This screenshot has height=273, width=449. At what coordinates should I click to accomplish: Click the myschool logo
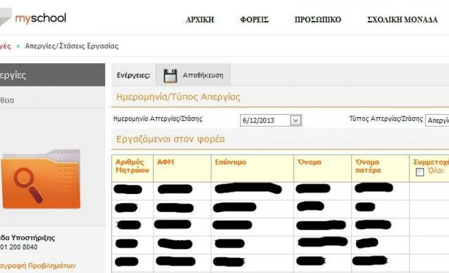[33, 19]
